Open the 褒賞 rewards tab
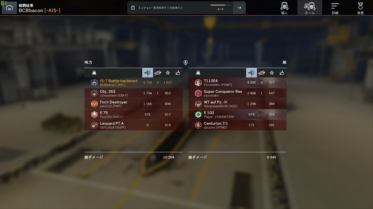This screenshot has width=373, height=209. click(x=360, y=8)
